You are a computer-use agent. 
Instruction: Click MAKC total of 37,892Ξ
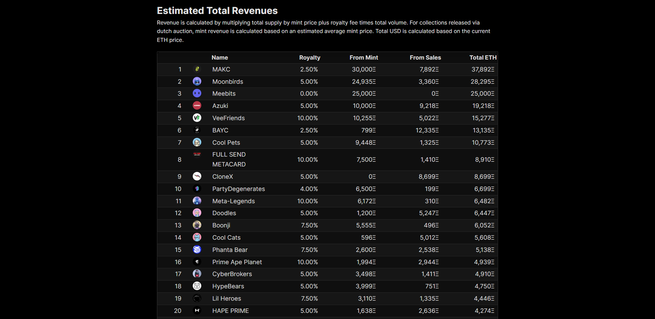tap(483, 69)
